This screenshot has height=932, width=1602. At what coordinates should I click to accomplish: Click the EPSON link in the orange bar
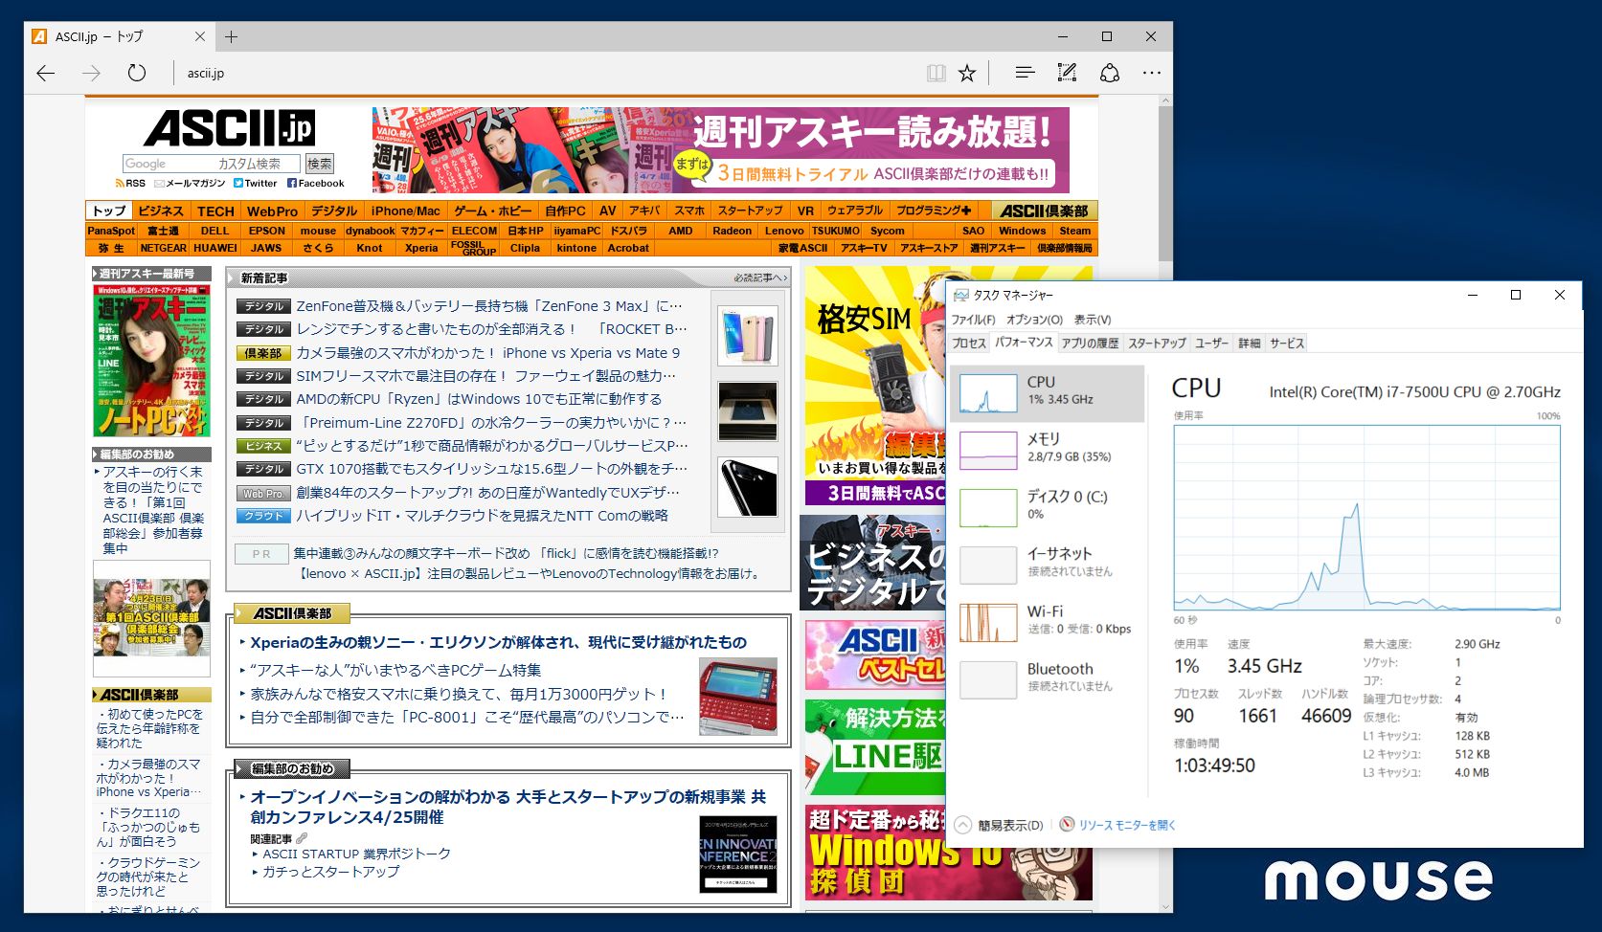(267, 231)
